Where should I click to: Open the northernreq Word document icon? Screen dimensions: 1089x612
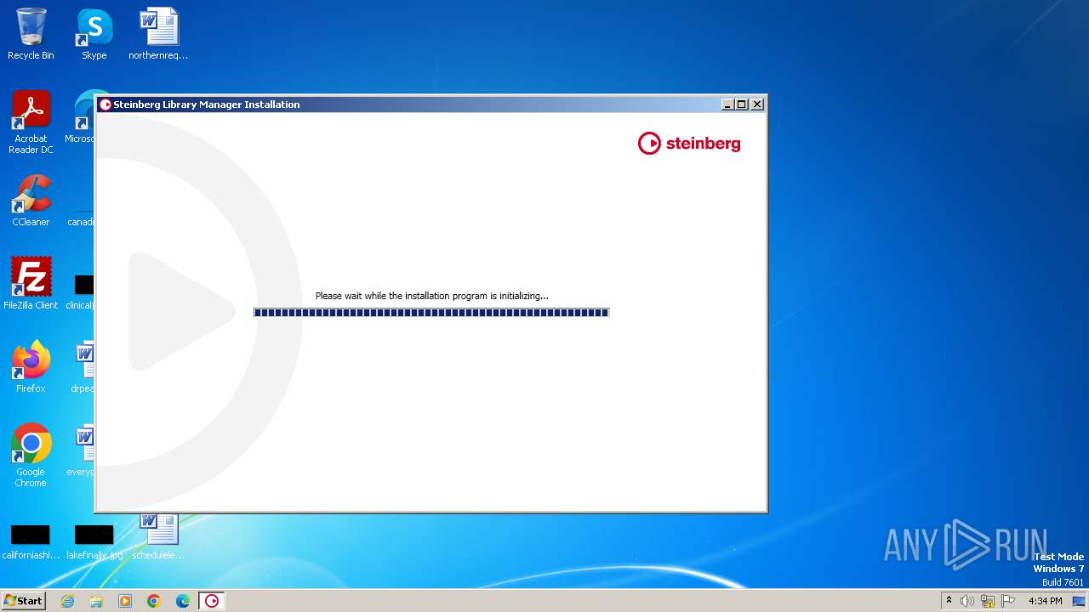click(158, 34)
